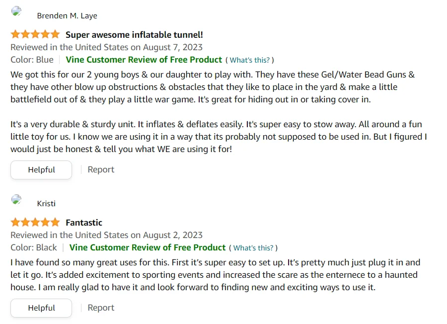Click Vine Customer Review label on Kristi's review

148,247
